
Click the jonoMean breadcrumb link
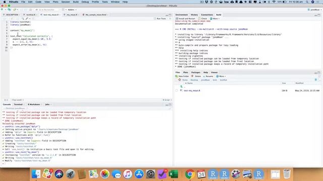pyautogui.click(x=205, y=80)
